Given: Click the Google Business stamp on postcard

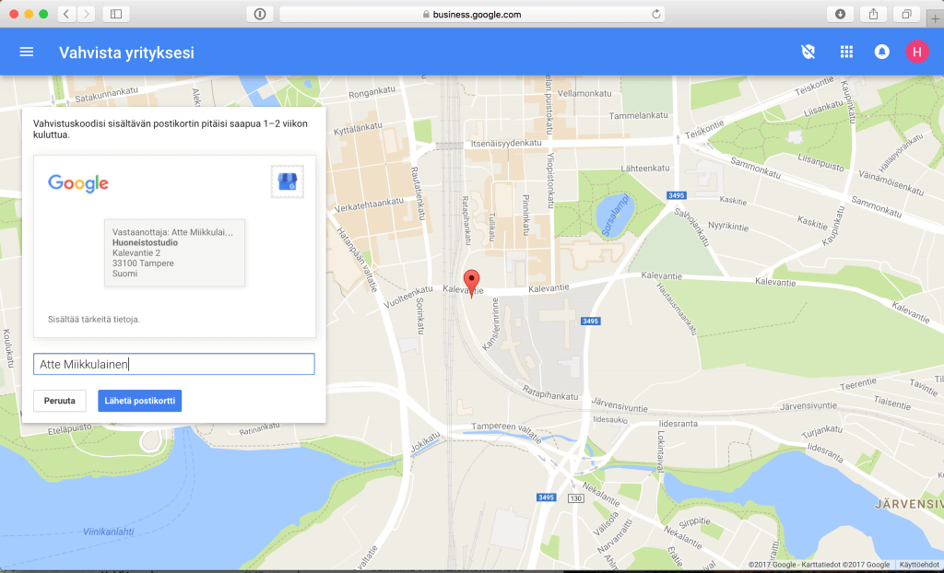Looking at the screenshot, I should click(288, 181).
